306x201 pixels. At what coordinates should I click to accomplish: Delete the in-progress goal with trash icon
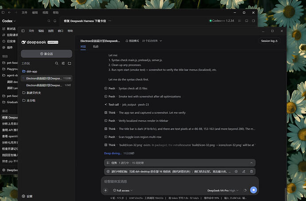251,172
